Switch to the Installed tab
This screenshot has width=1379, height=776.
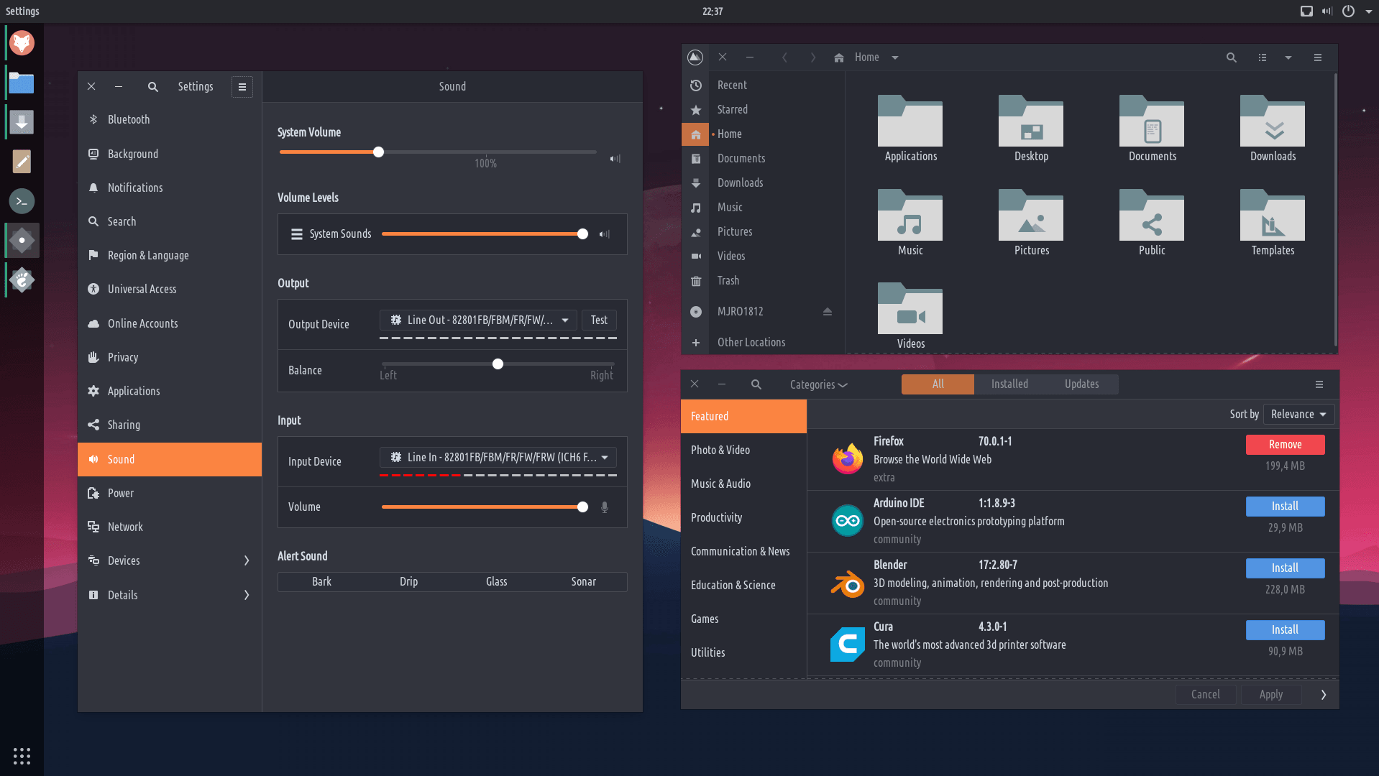[1009, 384]
